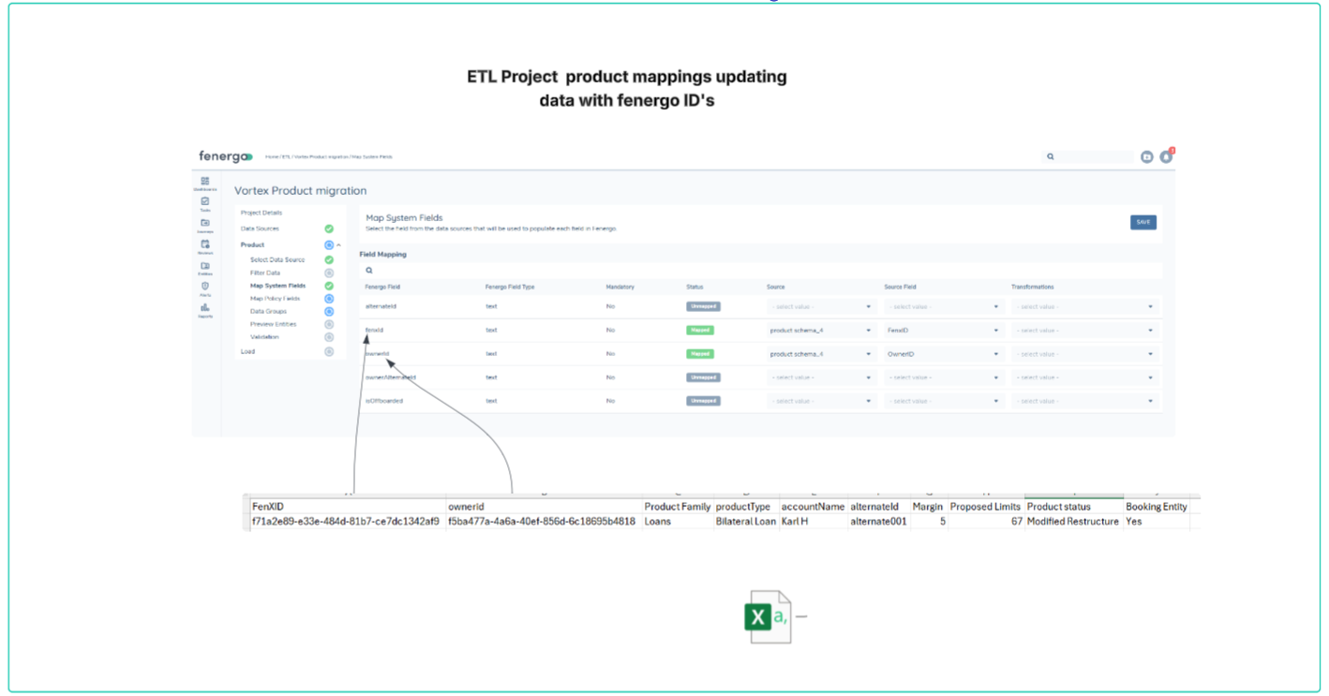
Task: Expand the Transformations dropdown on fenxId row
Action: (x=1083, y=330)
